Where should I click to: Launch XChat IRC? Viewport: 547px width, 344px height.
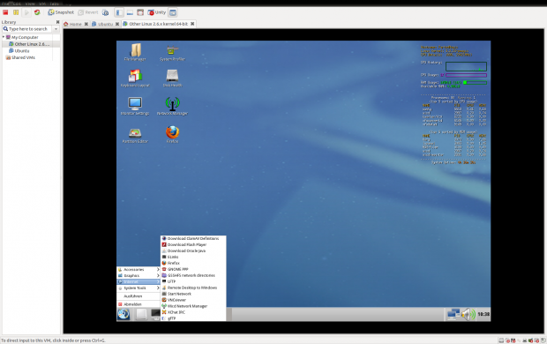click(x=193, y=312)
